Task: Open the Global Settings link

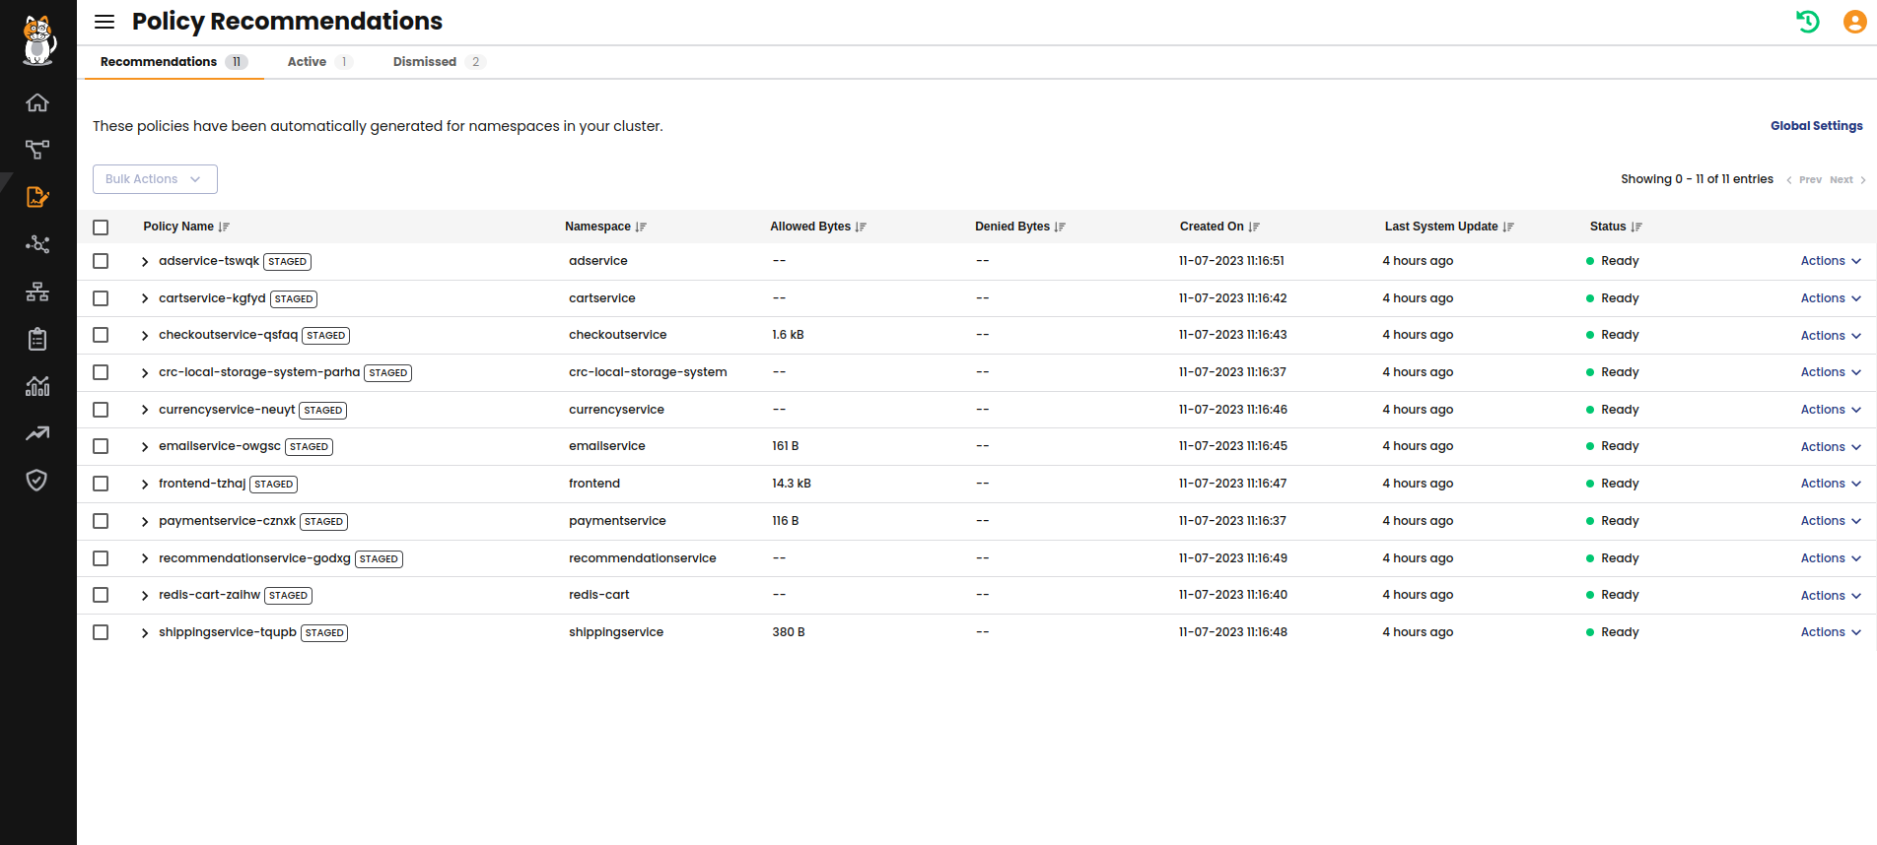Action: tap(1816, 126)
